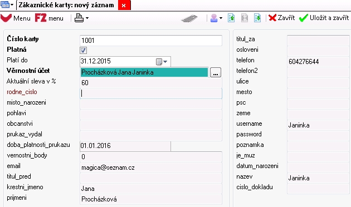This screenshot has width=351, height=207.
Task: Click the prukaz_vydal input field
Action: tap(151, 136)
